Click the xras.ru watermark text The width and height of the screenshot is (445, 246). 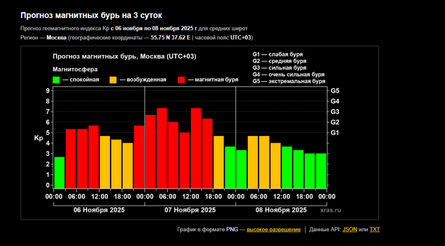[x=330, y=210]
